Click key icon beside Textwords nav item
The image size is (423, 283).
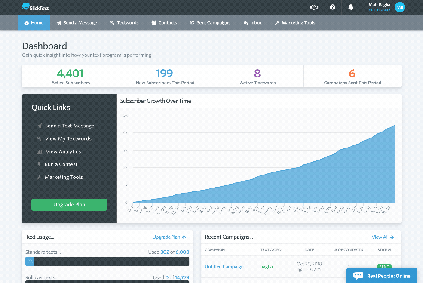point(112,23)
